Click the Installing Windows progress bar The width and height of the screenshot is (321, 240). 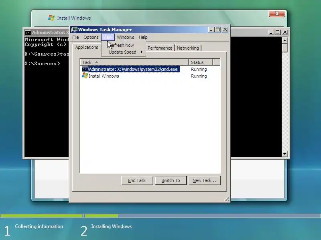click(x=203, y=216)
